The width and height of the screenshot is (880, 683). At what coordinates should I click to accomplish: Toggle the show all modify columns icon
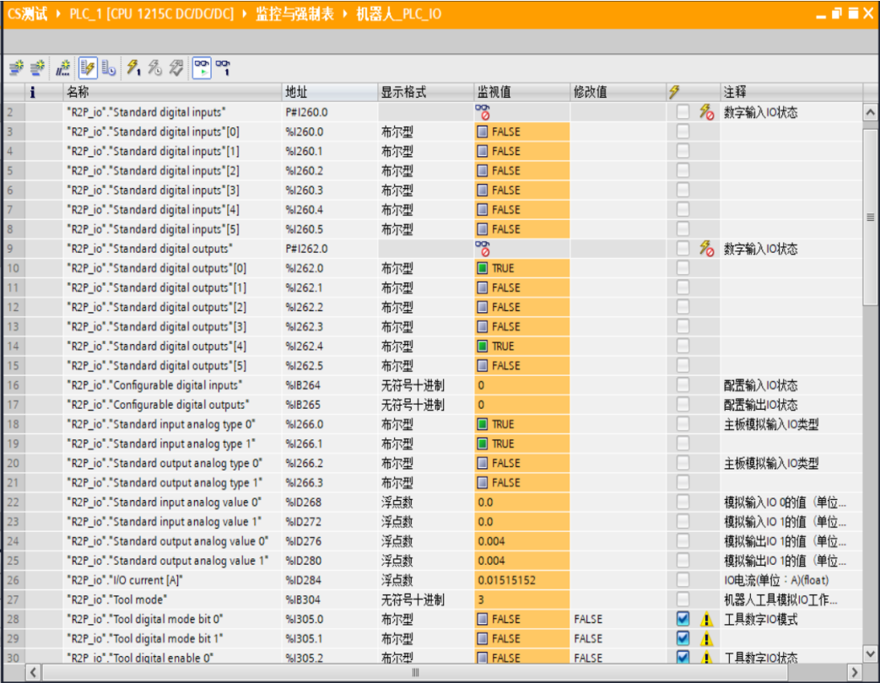pos(88,68)
